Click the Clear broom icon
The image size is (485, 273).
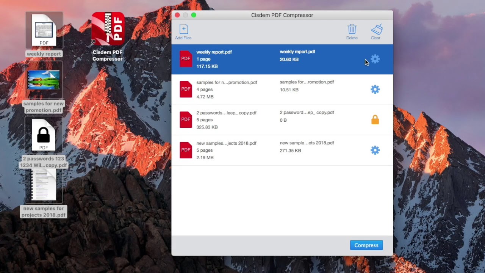coord(376,29)
